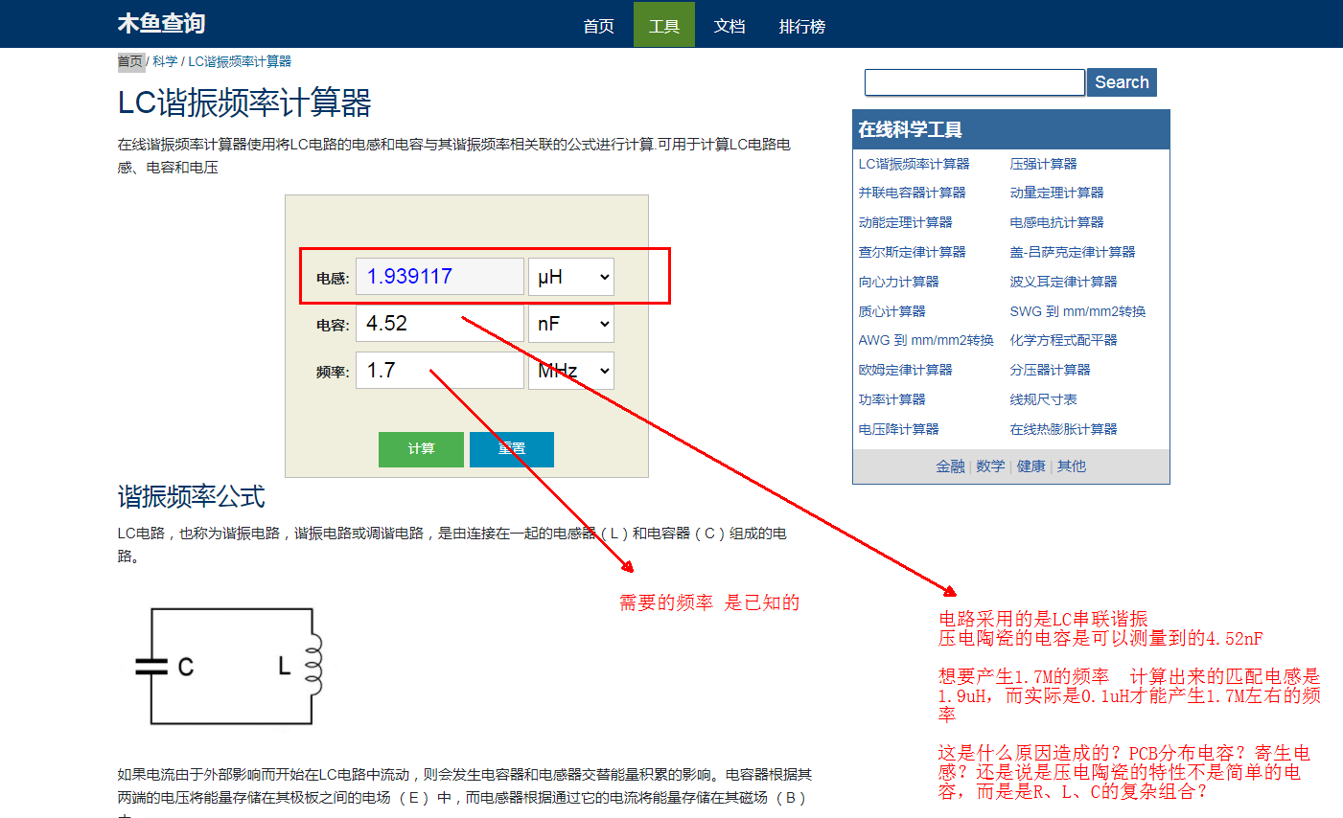Viewport: 1343px width, 818px height.
Task: Open the MHz frequency unit dropdown
Action: [571, 371]
